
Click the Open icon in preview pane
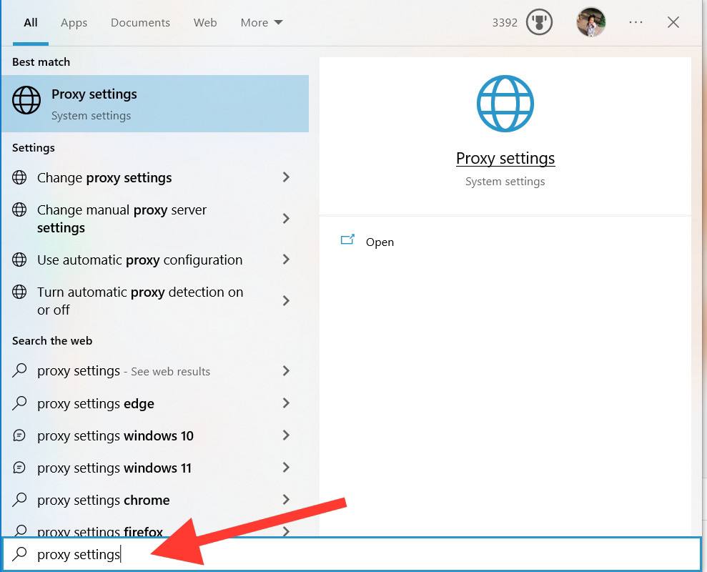(348, 241)
